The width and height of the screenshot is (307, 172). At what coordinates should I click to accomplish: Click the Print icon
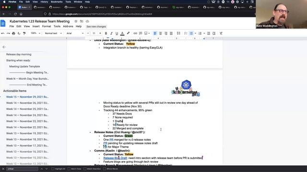(x=13, y=33)
